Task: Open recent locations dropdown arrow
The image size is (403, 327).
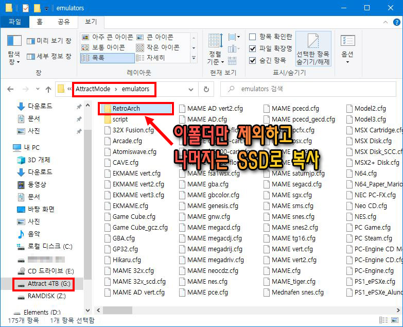Action: 38,89
